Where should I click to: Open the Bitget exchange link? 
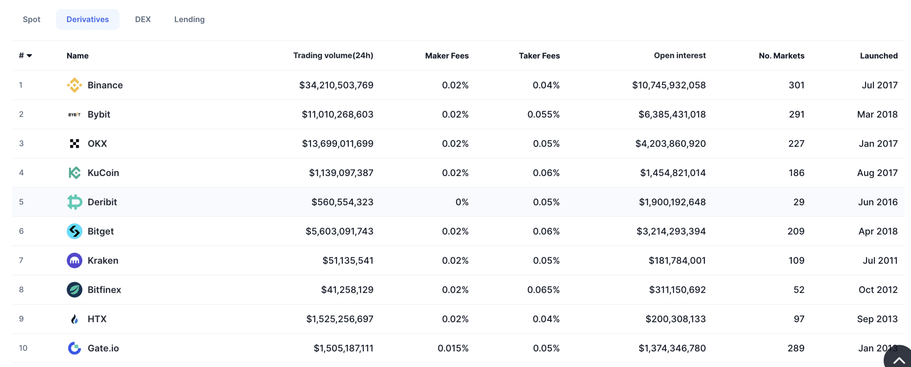click(101, 231)
